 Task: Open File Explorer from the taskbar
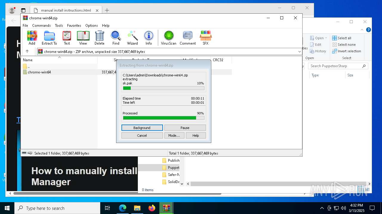[x=137, y=208]
